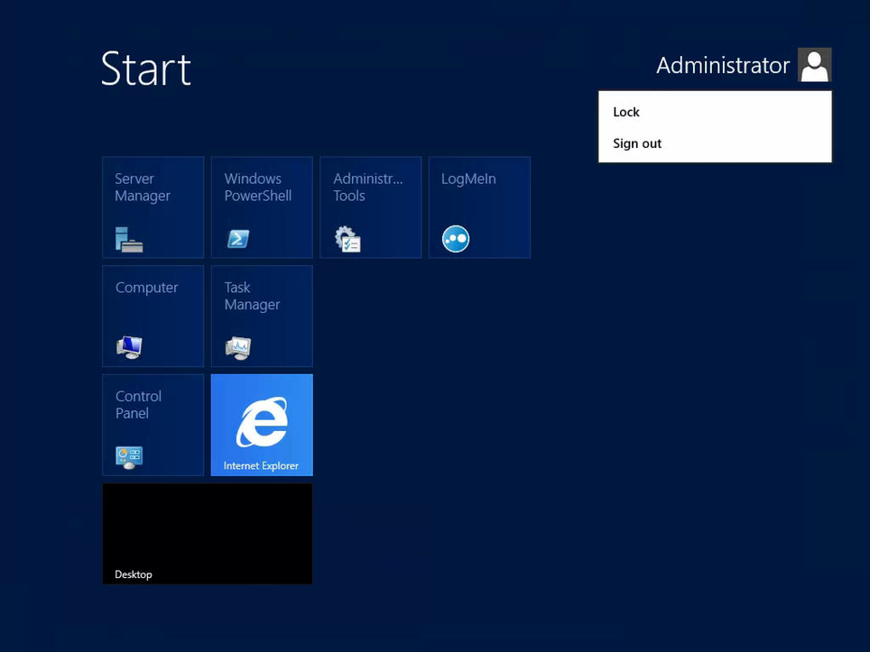Select Lock from the user menu
This screenshot has width=870, height=652.
pyautogui.click(x=626, y=112)
